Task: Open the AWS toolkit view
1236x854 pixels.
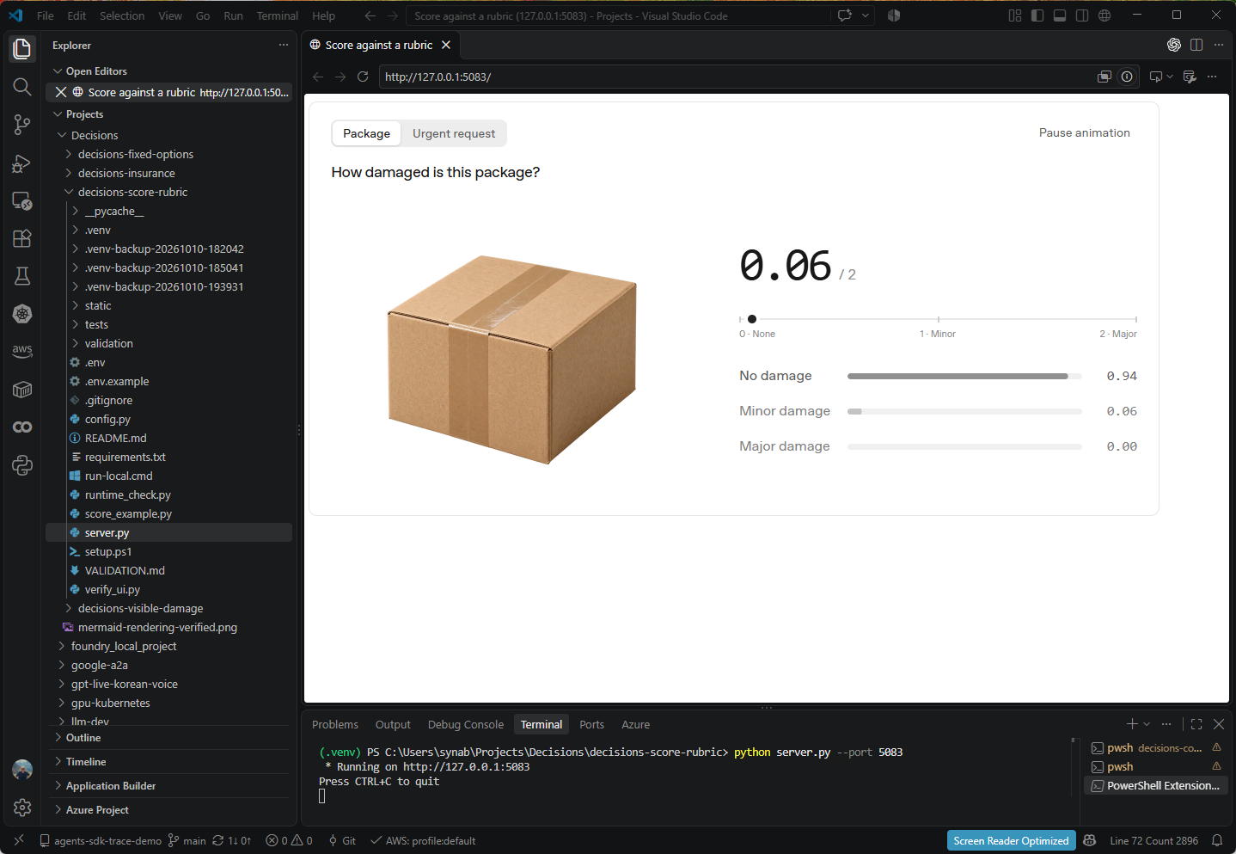Action: click(x=22, y=352)
